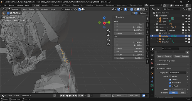This screenshot has height=101, width=192.
Task: Enable Axes checkbox
Action: coord(170,90)
